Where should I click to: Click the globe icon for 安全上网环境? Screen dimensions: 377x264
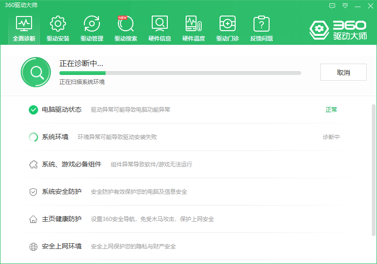tap(33, 247)
